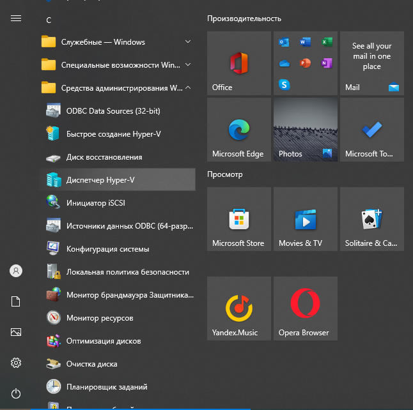Open OneDrive from the Office group tile
This screenshot has height=410, width=413.
click(x=284, y=63)
